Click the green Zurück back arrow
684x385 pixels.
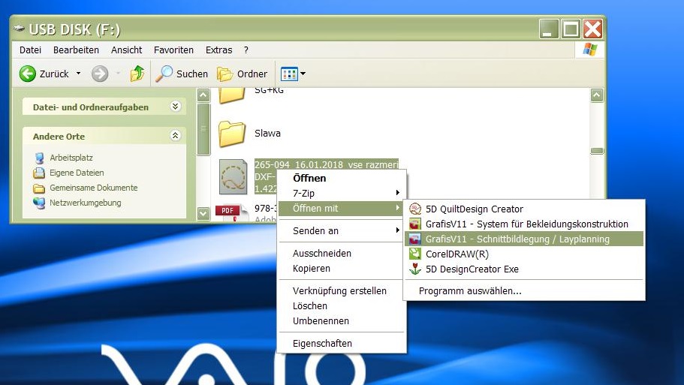28,74
